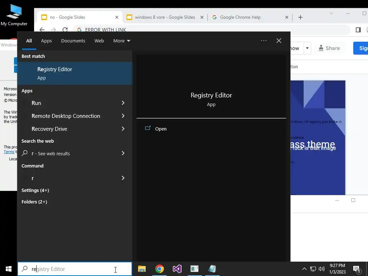368x276 pixels.
Task: Click the Open action icon
Action: 148,128
